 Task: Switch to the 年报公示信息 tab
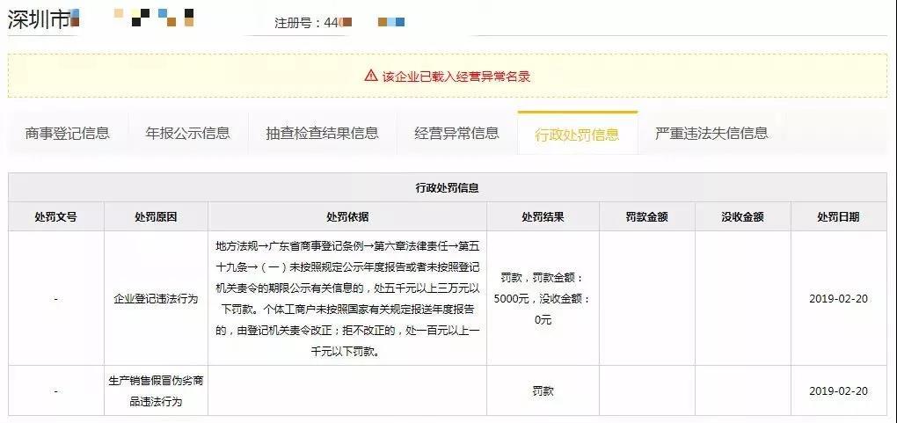(x=188, y=134)
